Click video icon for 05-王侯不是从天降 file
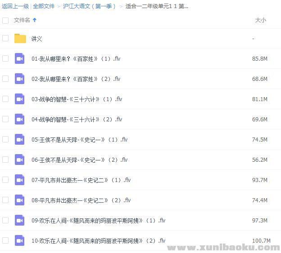Screen dimensions: 281x253 point(19,140)
